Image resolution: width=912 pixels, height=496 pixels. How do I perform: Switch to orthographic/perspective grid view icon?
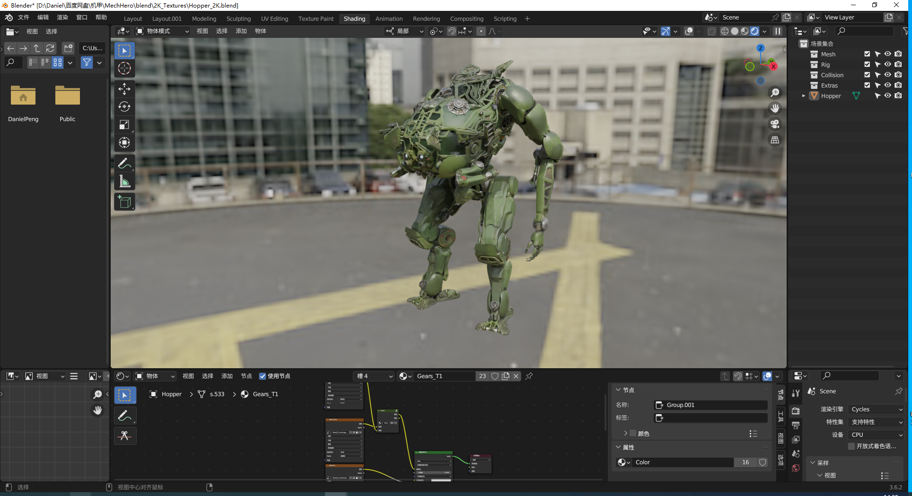775,140
